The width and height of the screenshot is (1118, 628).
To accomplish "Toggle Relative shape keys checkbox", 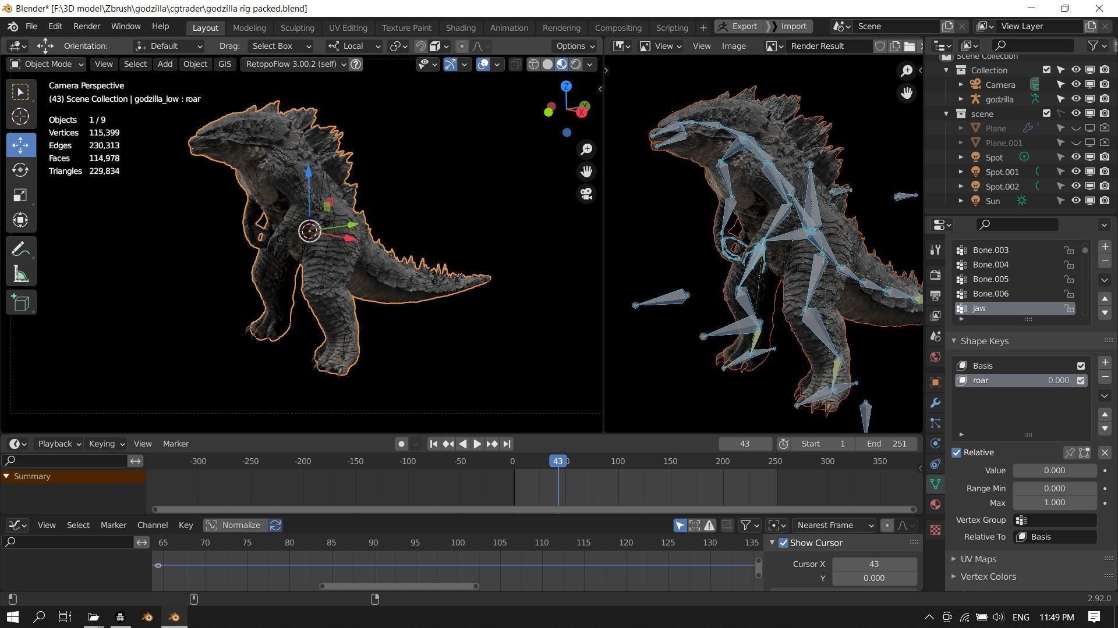I will (957, 452).
